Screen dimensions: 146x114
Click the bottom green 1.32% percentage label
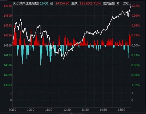click(136, 85)
